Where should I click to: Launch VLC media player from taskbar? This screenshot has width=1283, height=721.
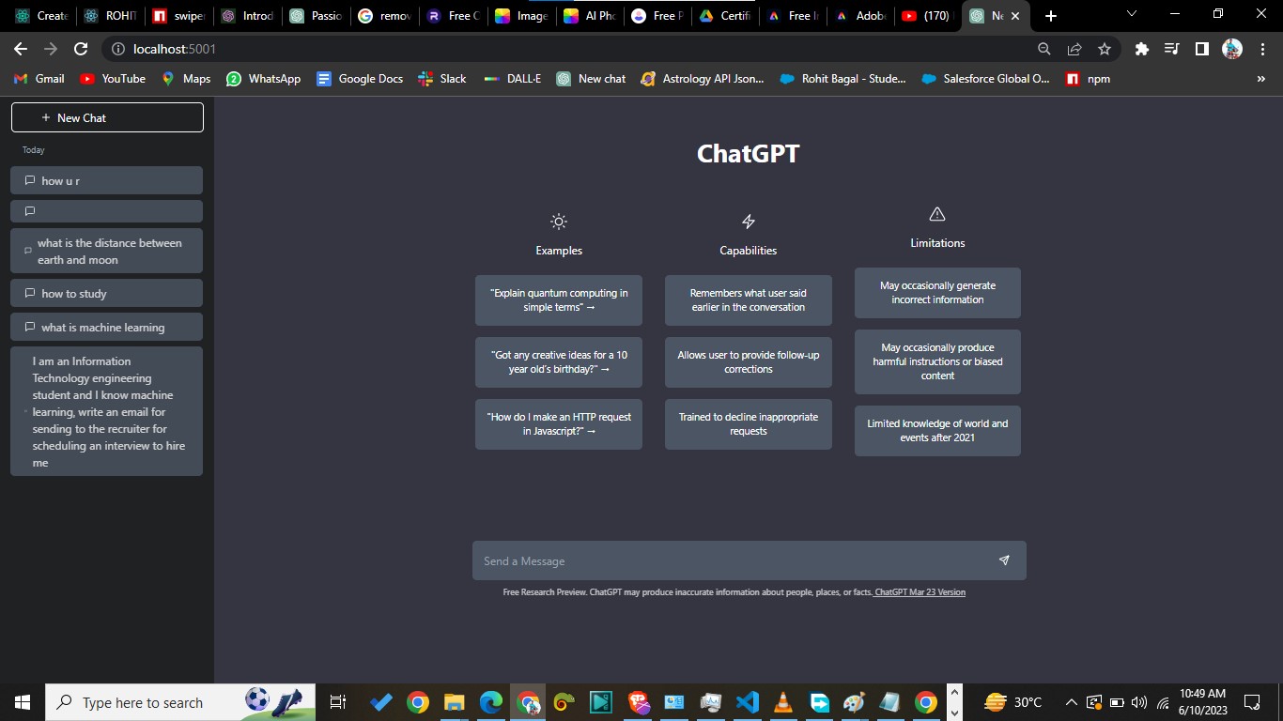(782, 702)
